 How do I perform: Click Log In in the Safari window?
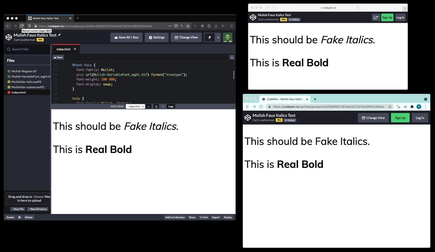pos(400,17)
